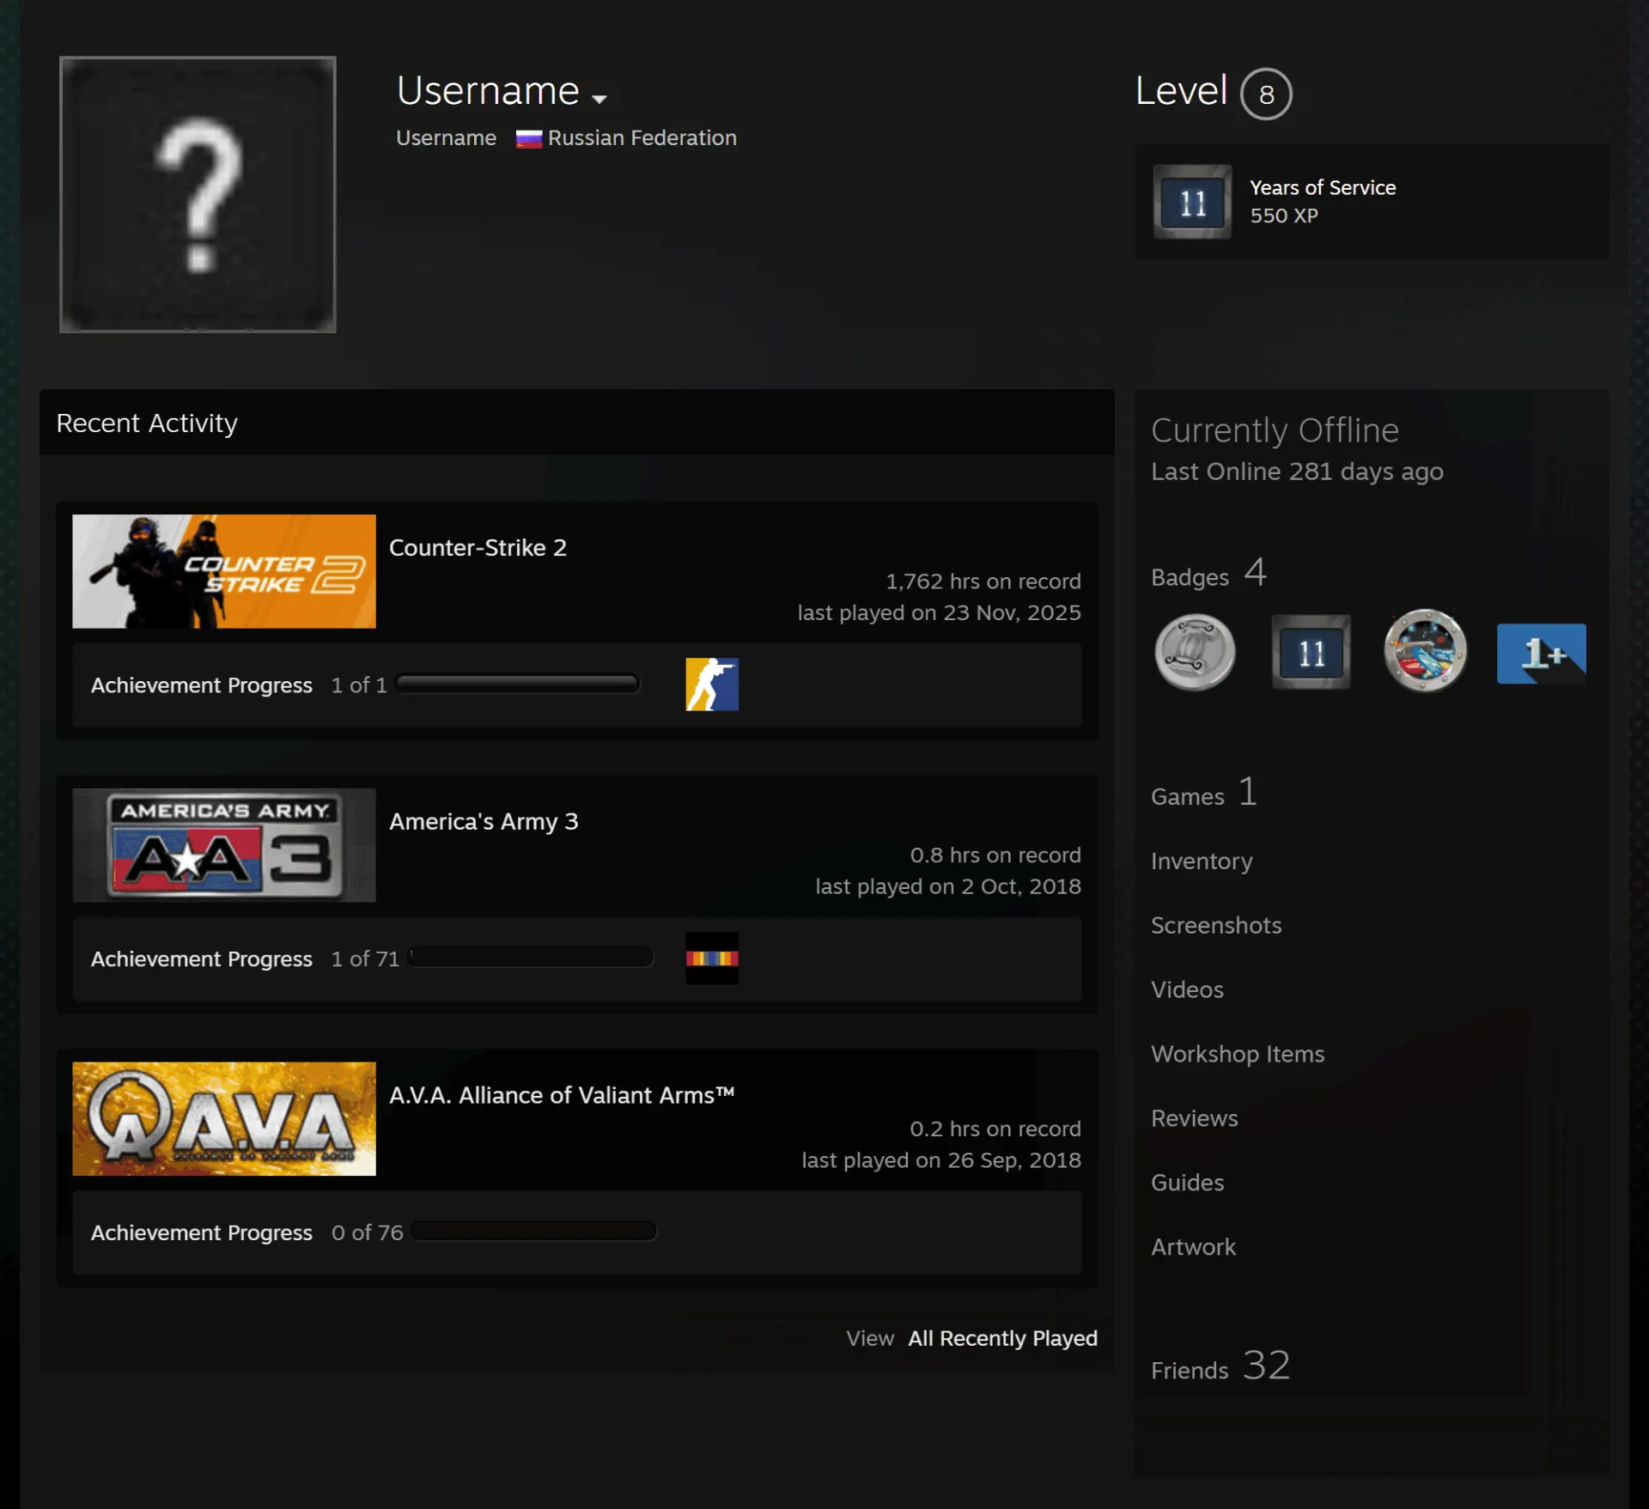Open the Videos link
Image resolution: width=1649 pixels, height=1509 pixels.
[x=1187, y=990]
